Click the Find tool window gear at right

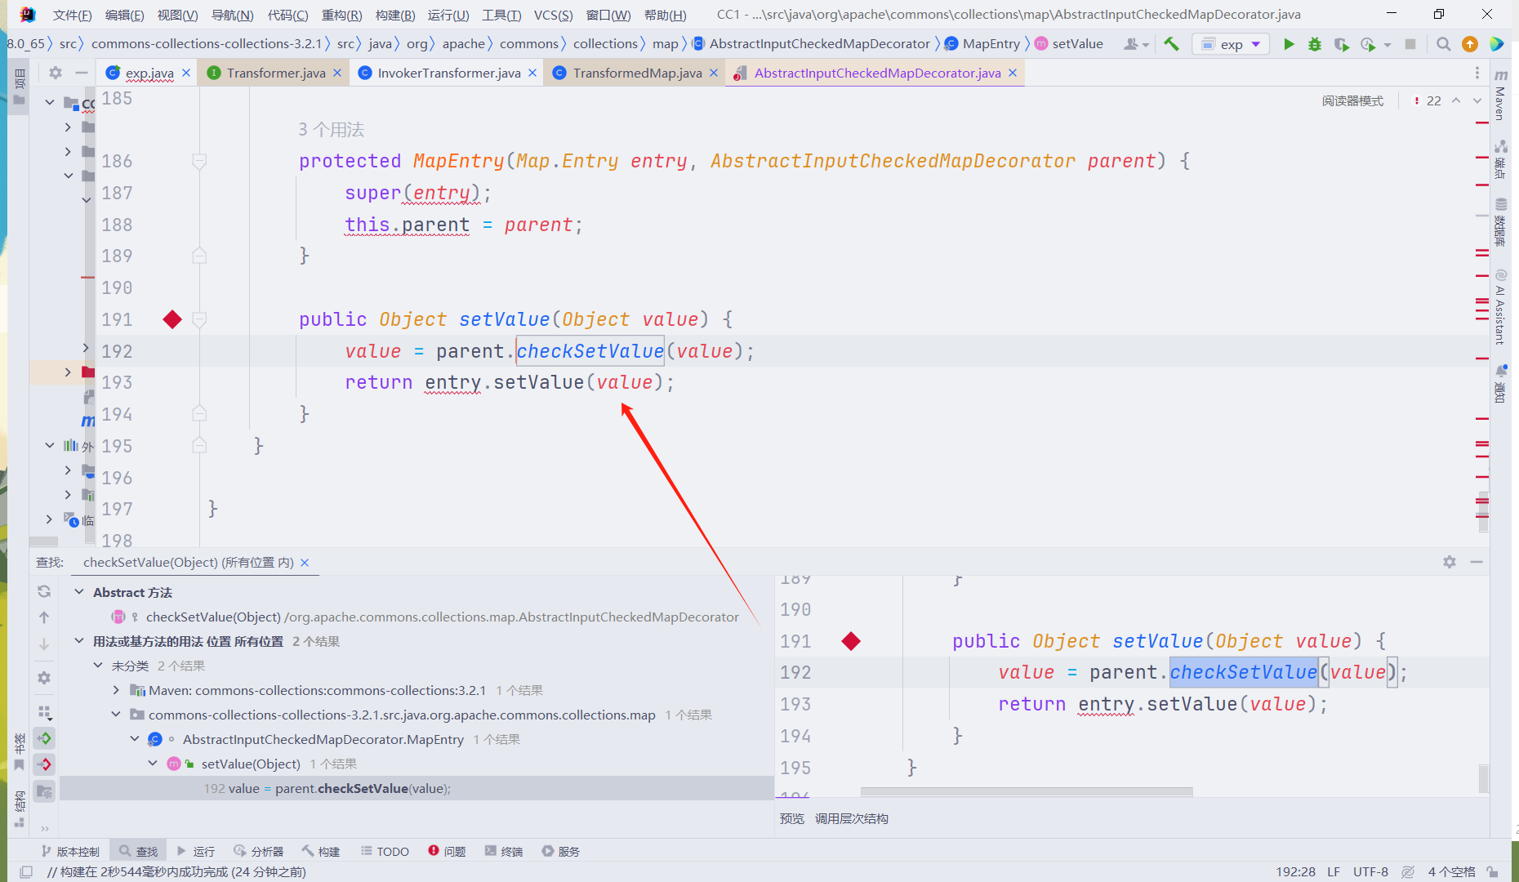click(1450, 562)
